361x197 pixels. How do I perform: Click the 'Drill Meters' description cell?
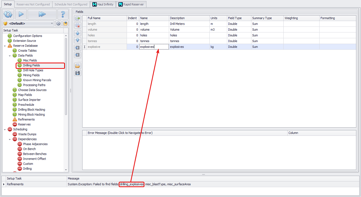(189, 24)
